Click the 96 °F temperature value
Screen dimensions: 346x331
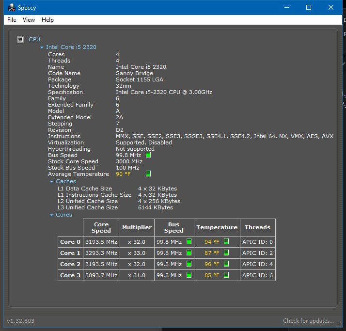[212, 264]
